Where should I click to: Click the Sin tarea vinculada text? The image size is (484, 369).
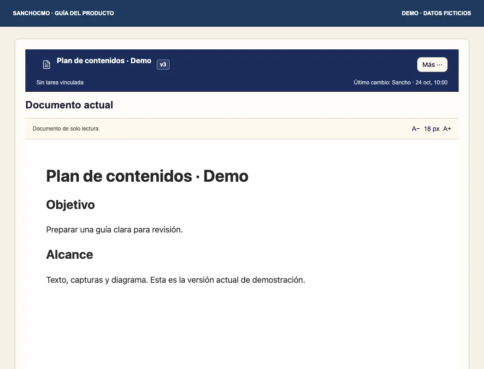click(60, 83)
